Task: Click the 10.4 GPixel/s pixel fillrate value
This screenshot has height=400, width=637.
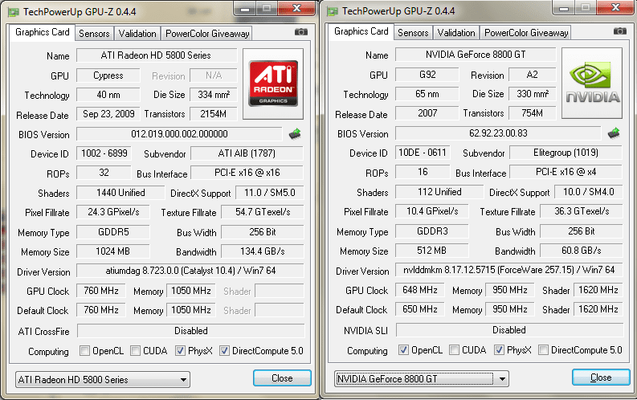Action: point(432,211)
